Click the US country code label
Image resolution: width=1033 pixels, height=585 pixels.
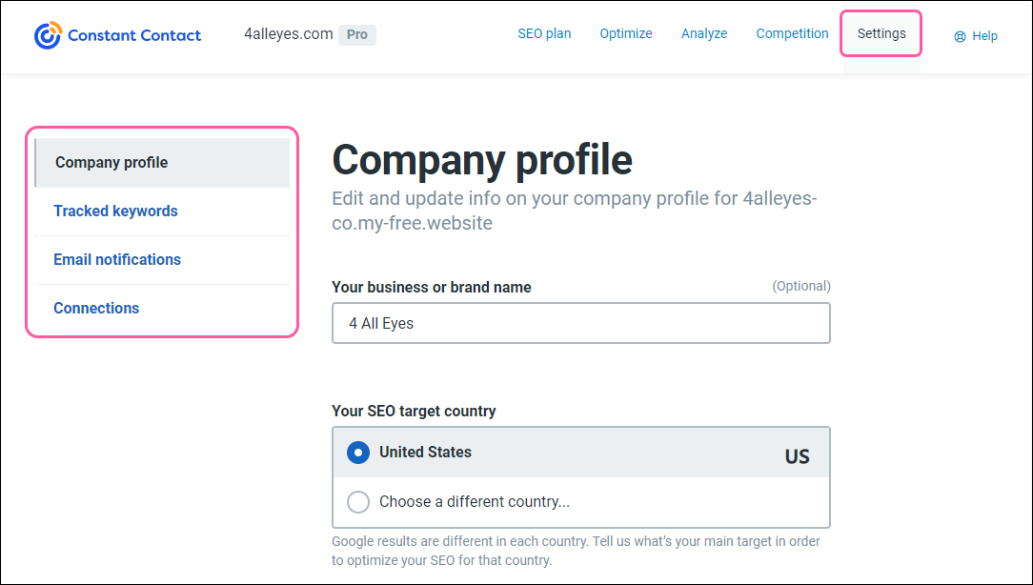[x=798, y=456]
